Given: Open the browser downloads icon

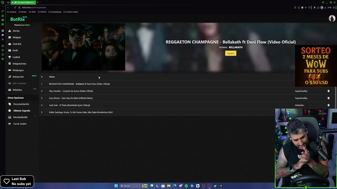Looking at the screenshot, I should (x=325, y=8).
